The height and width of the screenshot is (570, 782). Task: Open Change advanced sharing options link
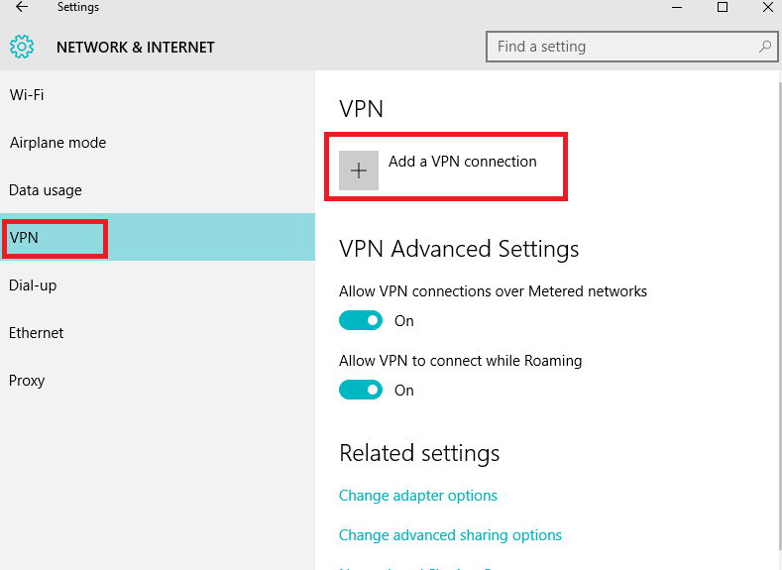tap(450, 535)
